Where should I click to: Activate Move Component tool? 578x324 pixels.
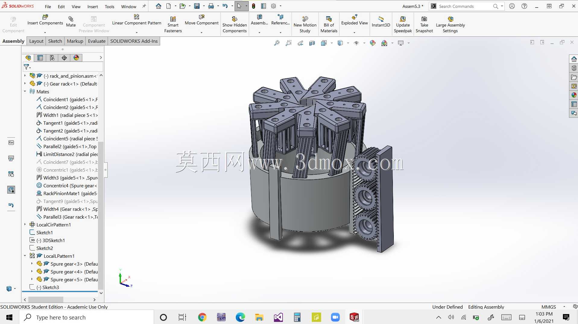(x=201, y=20)
